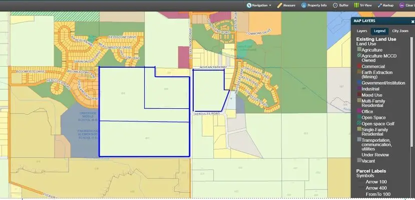
Task: Open the Navigation tool menu
Action: pos(259,6)
